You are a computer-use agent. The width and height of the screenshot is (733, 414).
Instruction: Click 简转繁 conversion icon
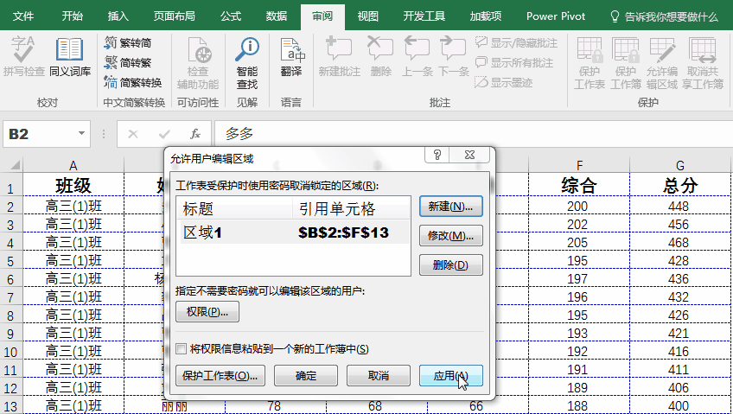tap(128, 62)
